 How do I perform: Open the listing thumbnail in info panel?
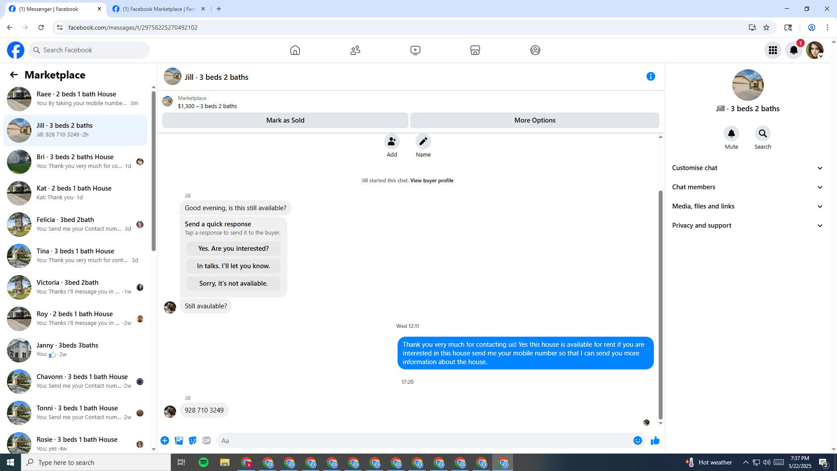pyautogui.click(x=748, y=85)
